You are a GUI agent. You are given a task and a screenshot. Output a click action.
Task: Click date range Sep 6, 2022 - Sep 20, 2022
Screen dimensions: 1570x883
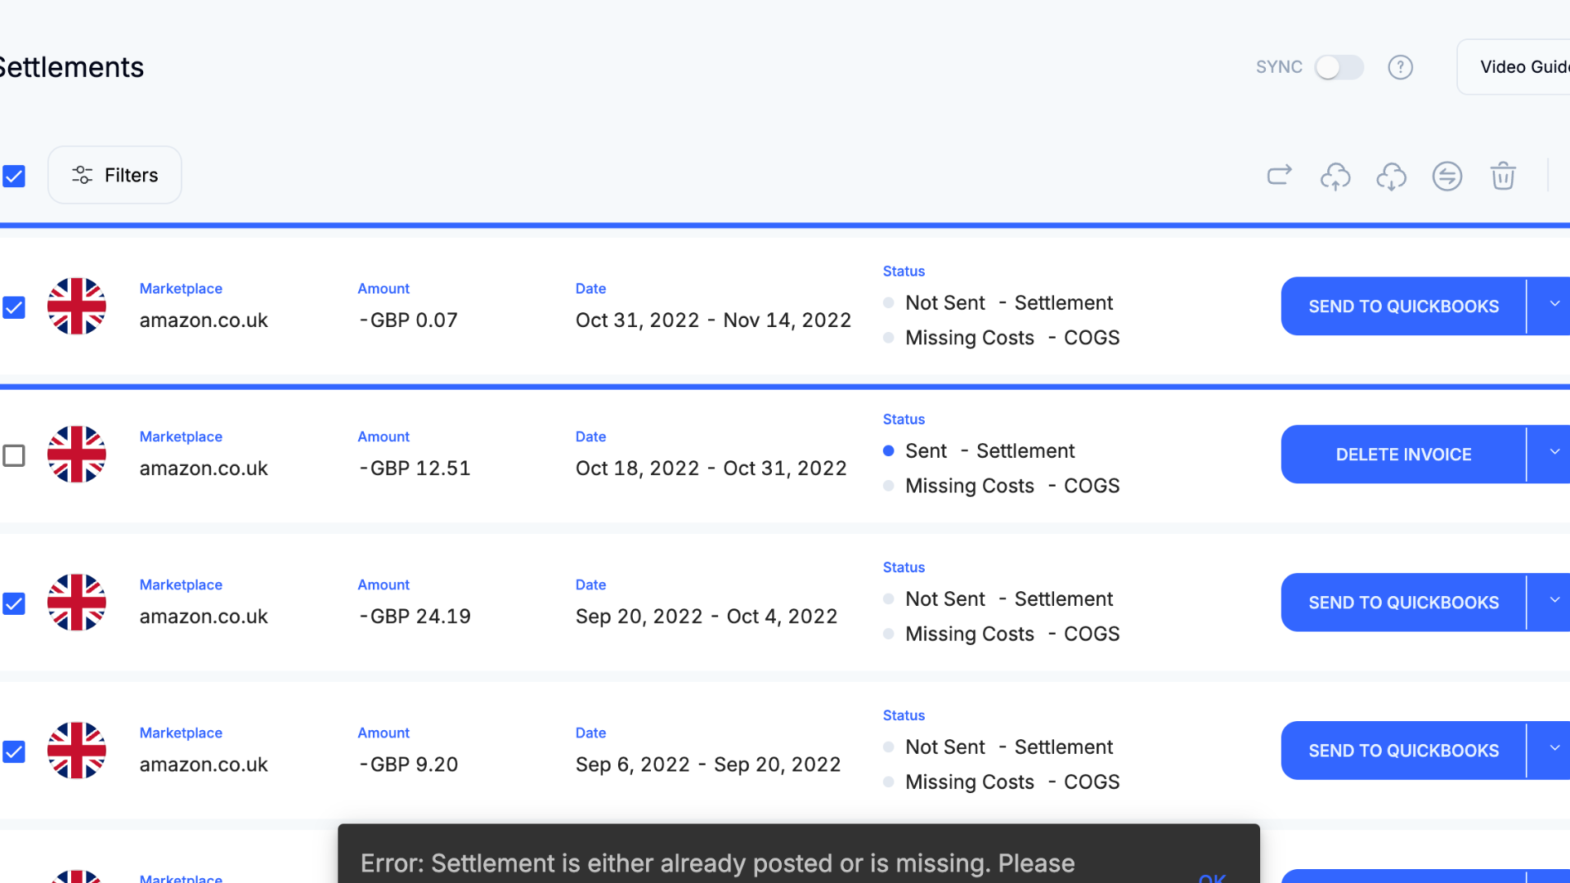click(708, 764)
